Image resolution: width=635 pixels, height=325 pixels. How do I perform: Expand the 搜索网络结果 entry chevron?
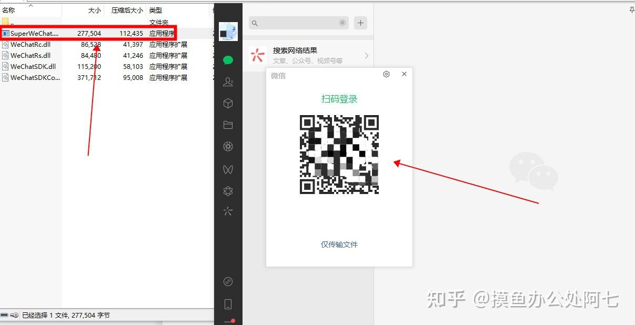pyautogui.click(x=366, y=55)
